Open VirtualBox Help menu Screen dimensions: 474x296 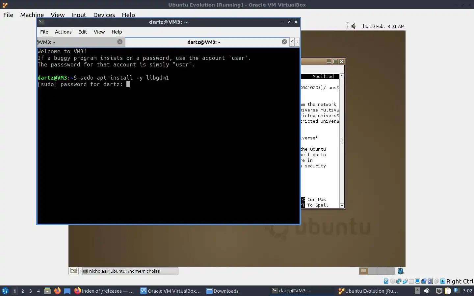[128, 15]
